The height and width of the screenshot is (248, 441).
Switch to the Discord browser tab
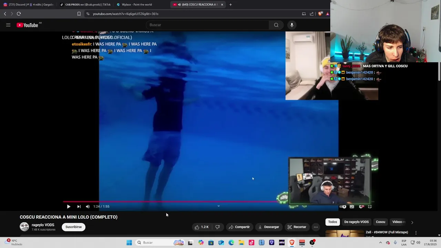point(29,4)
